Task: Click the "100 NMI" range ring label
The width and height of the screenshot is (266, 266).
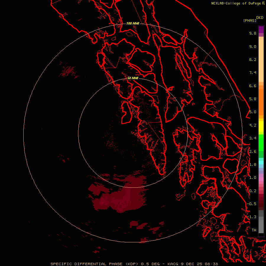Action: click(x=133, y=23)
